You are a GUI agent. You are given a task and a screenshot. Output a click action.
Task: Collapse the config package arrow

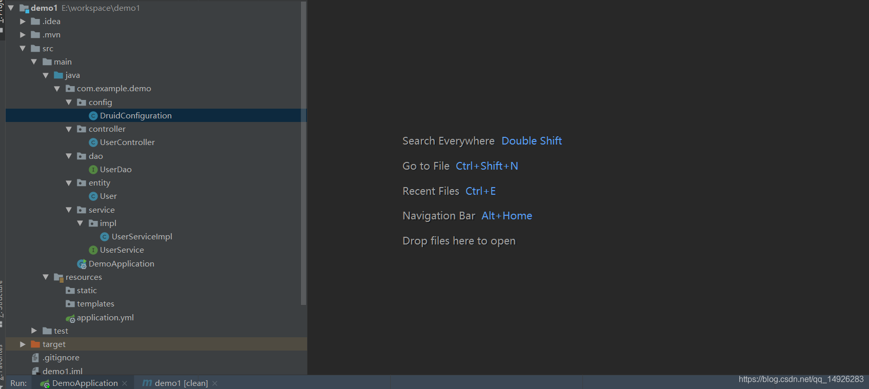69,102
